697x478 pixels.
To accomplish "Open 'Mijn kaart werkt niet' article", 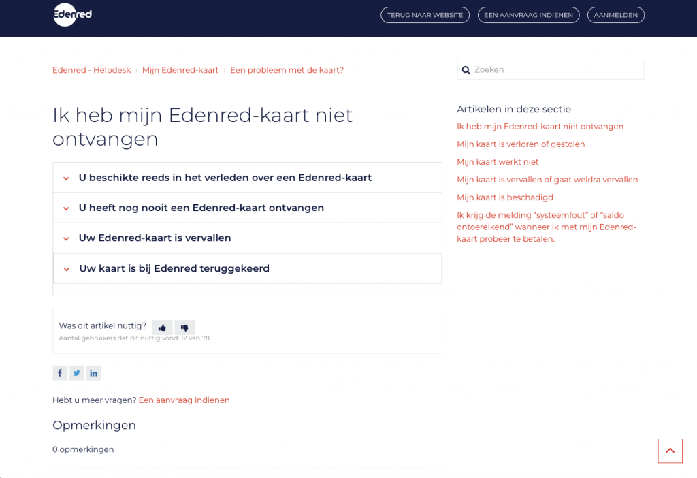I will point(498,162).
